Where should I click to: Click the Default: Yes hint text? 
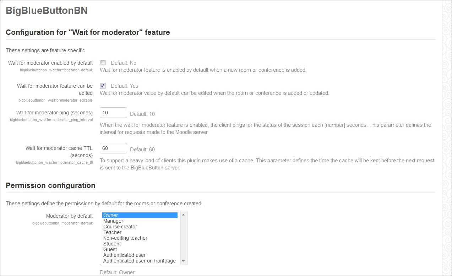[x=125, y=86]
